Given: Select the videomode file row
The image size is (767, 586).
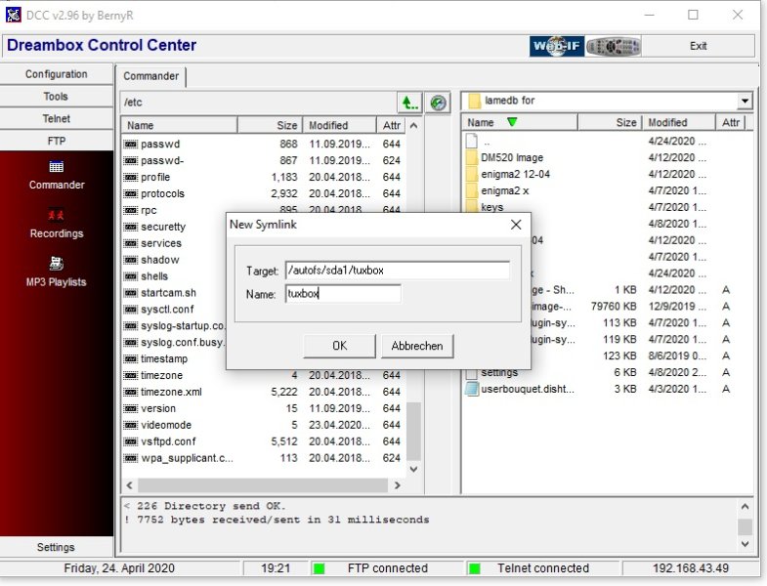Looking at the screenshot, I should tap(263, 425).
